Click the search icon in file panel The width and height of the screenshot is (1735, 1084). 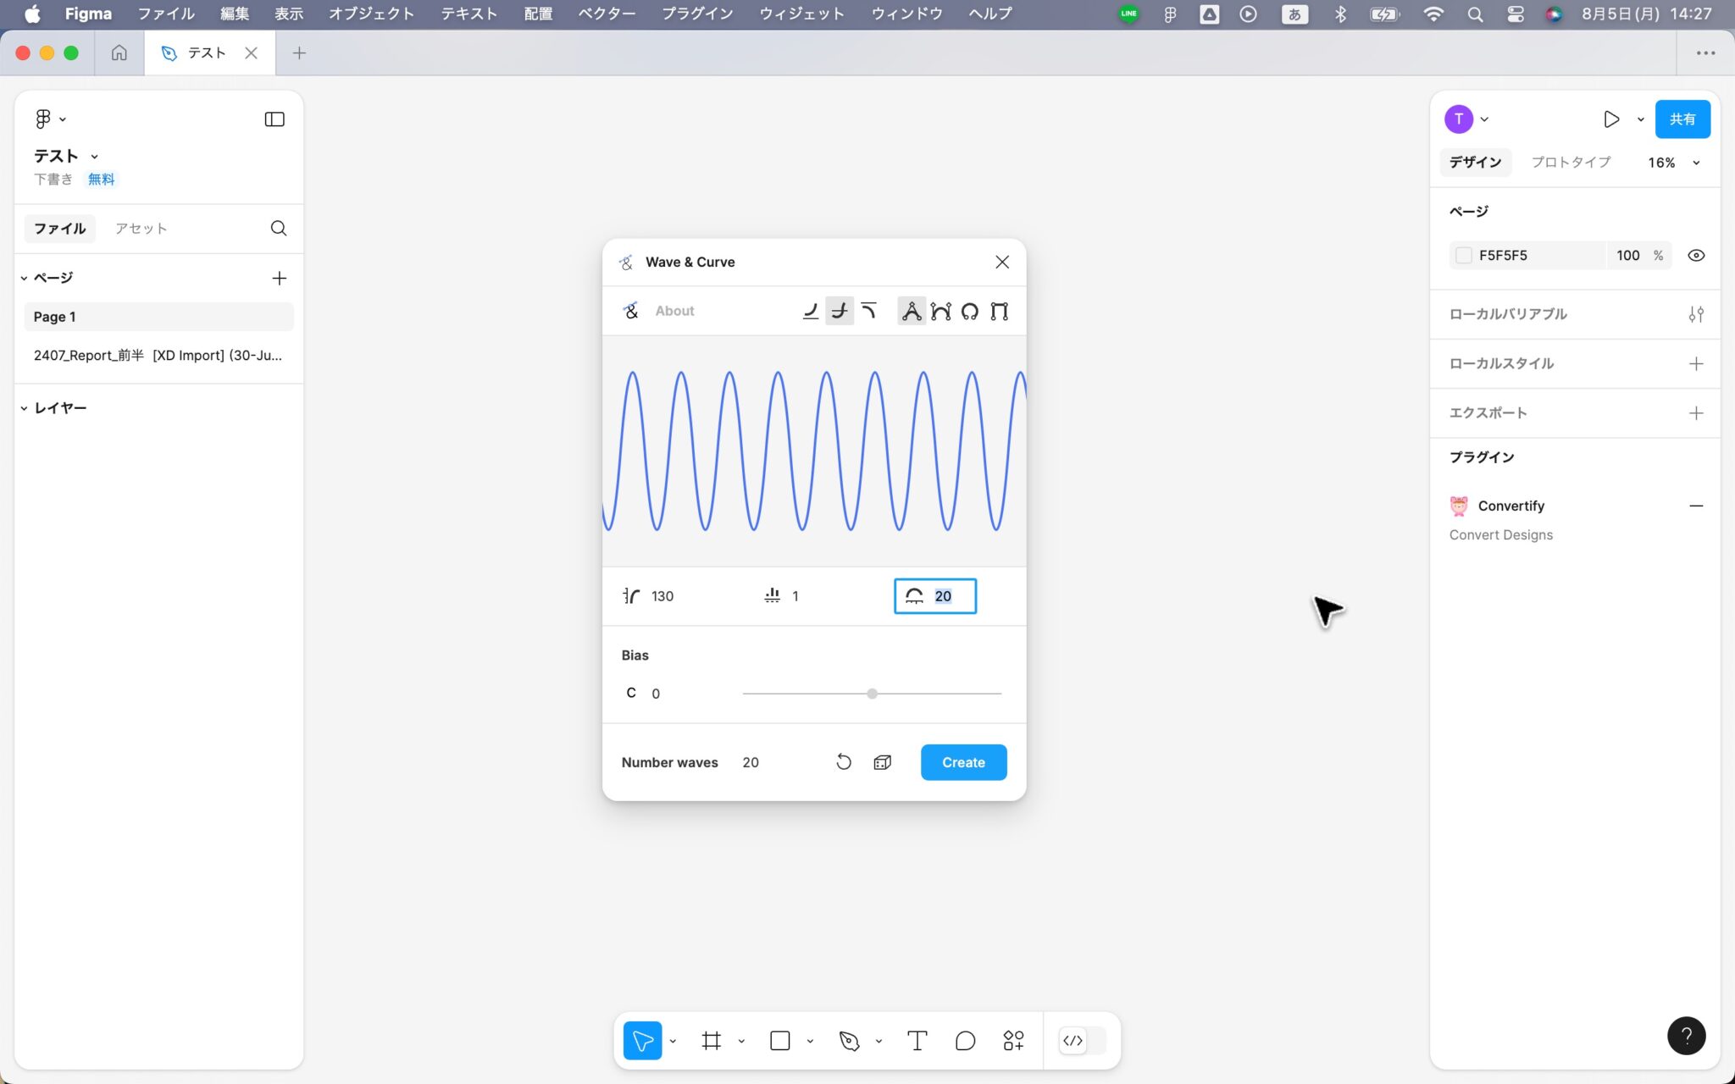[278, 229]
